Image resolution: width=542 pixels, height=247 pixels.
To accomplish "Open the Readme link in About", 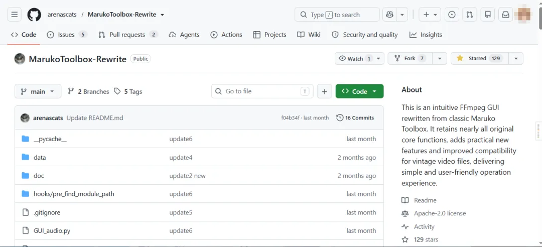I will tap(419, 200).
